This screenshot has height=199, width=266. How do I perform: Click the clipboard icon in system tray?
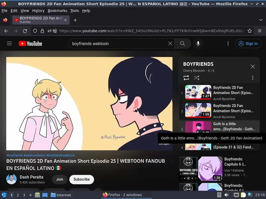[x=243, y=195]
